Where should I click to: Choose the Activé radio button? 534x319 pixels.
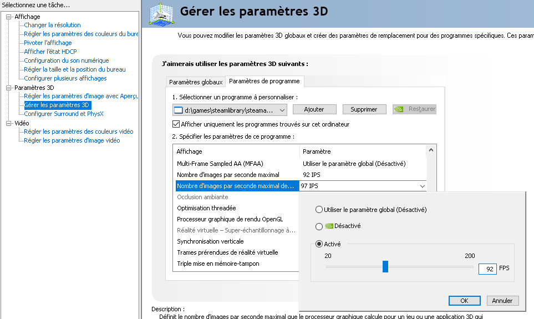[318, 244]
